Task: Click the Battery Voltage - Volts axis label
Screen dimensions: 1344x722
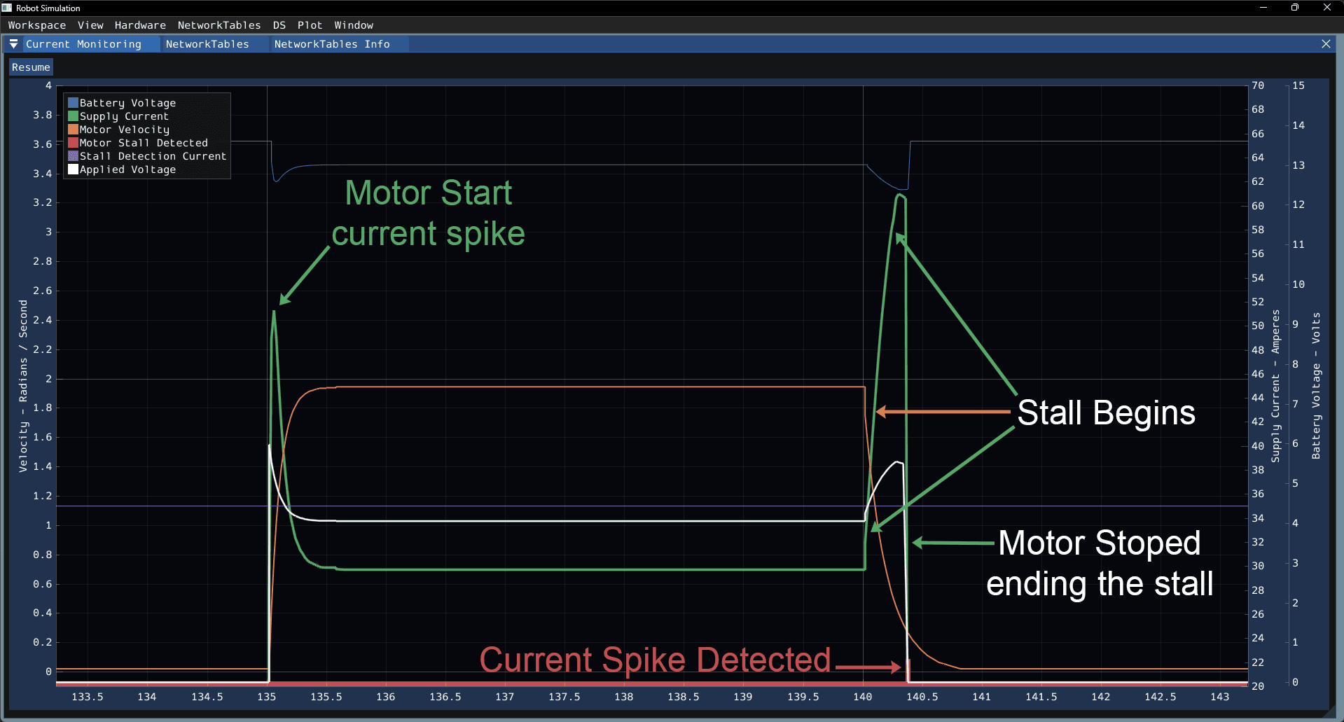Action: tap(1316, 386)
